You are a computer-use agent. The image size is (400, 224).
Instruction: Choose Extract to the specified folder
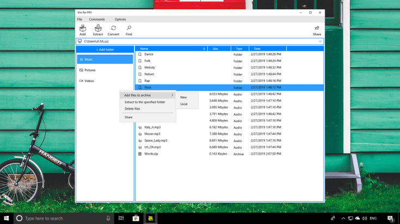[145, 102]
